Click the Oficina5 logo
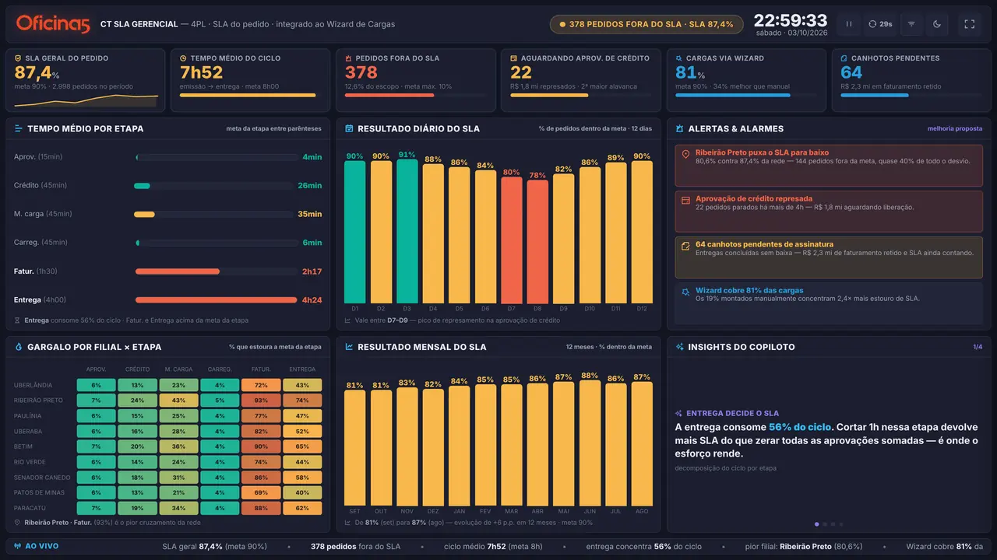The image size is (997, 560). [x=53, y=24]
